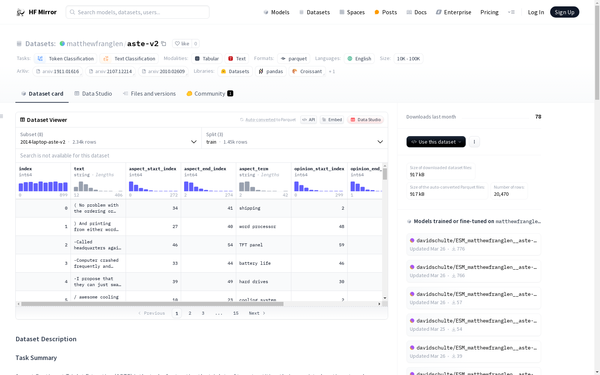
Task: Go to the Next page of rows
Action: pyautogui.click(x=257, y=313)
